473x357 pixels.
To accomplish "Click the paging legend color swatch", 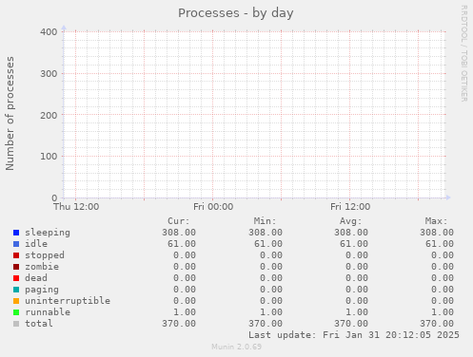I will pyautogui.click(x=16, y=290).
